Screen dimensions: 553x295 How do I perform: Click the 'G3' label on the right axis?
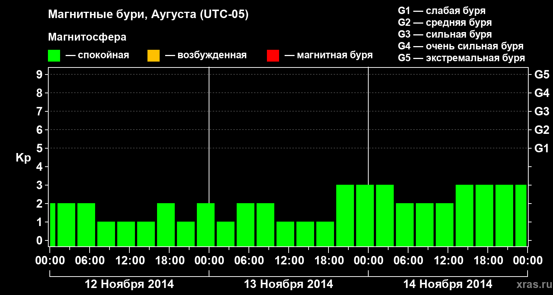(542, 111)
